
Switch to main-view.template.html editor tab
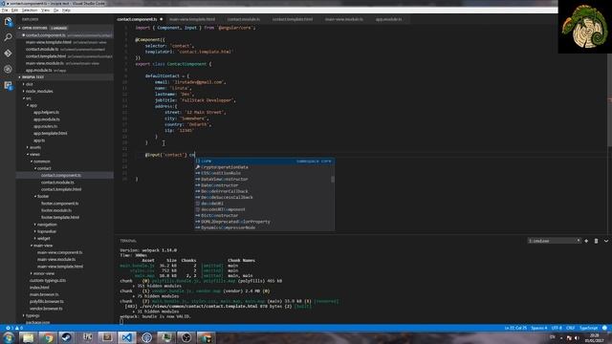click(x=192, y=19)
